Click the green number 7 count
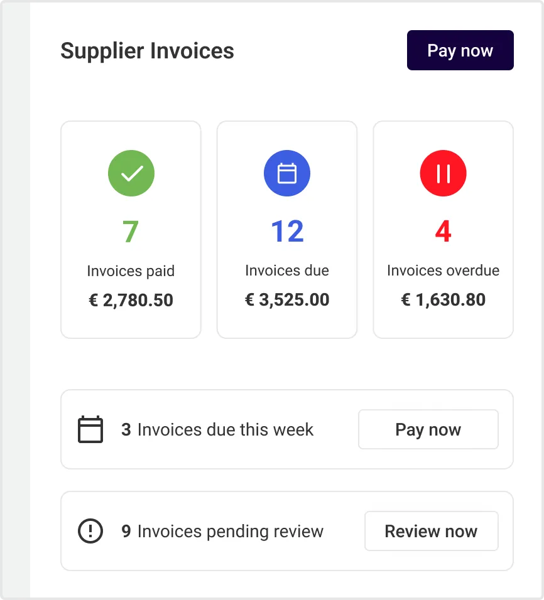 [x=131, y=232]
